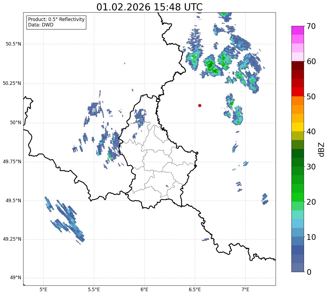Click the 6°E longitude label
The image size is (328, 295).
click(144, 289)
